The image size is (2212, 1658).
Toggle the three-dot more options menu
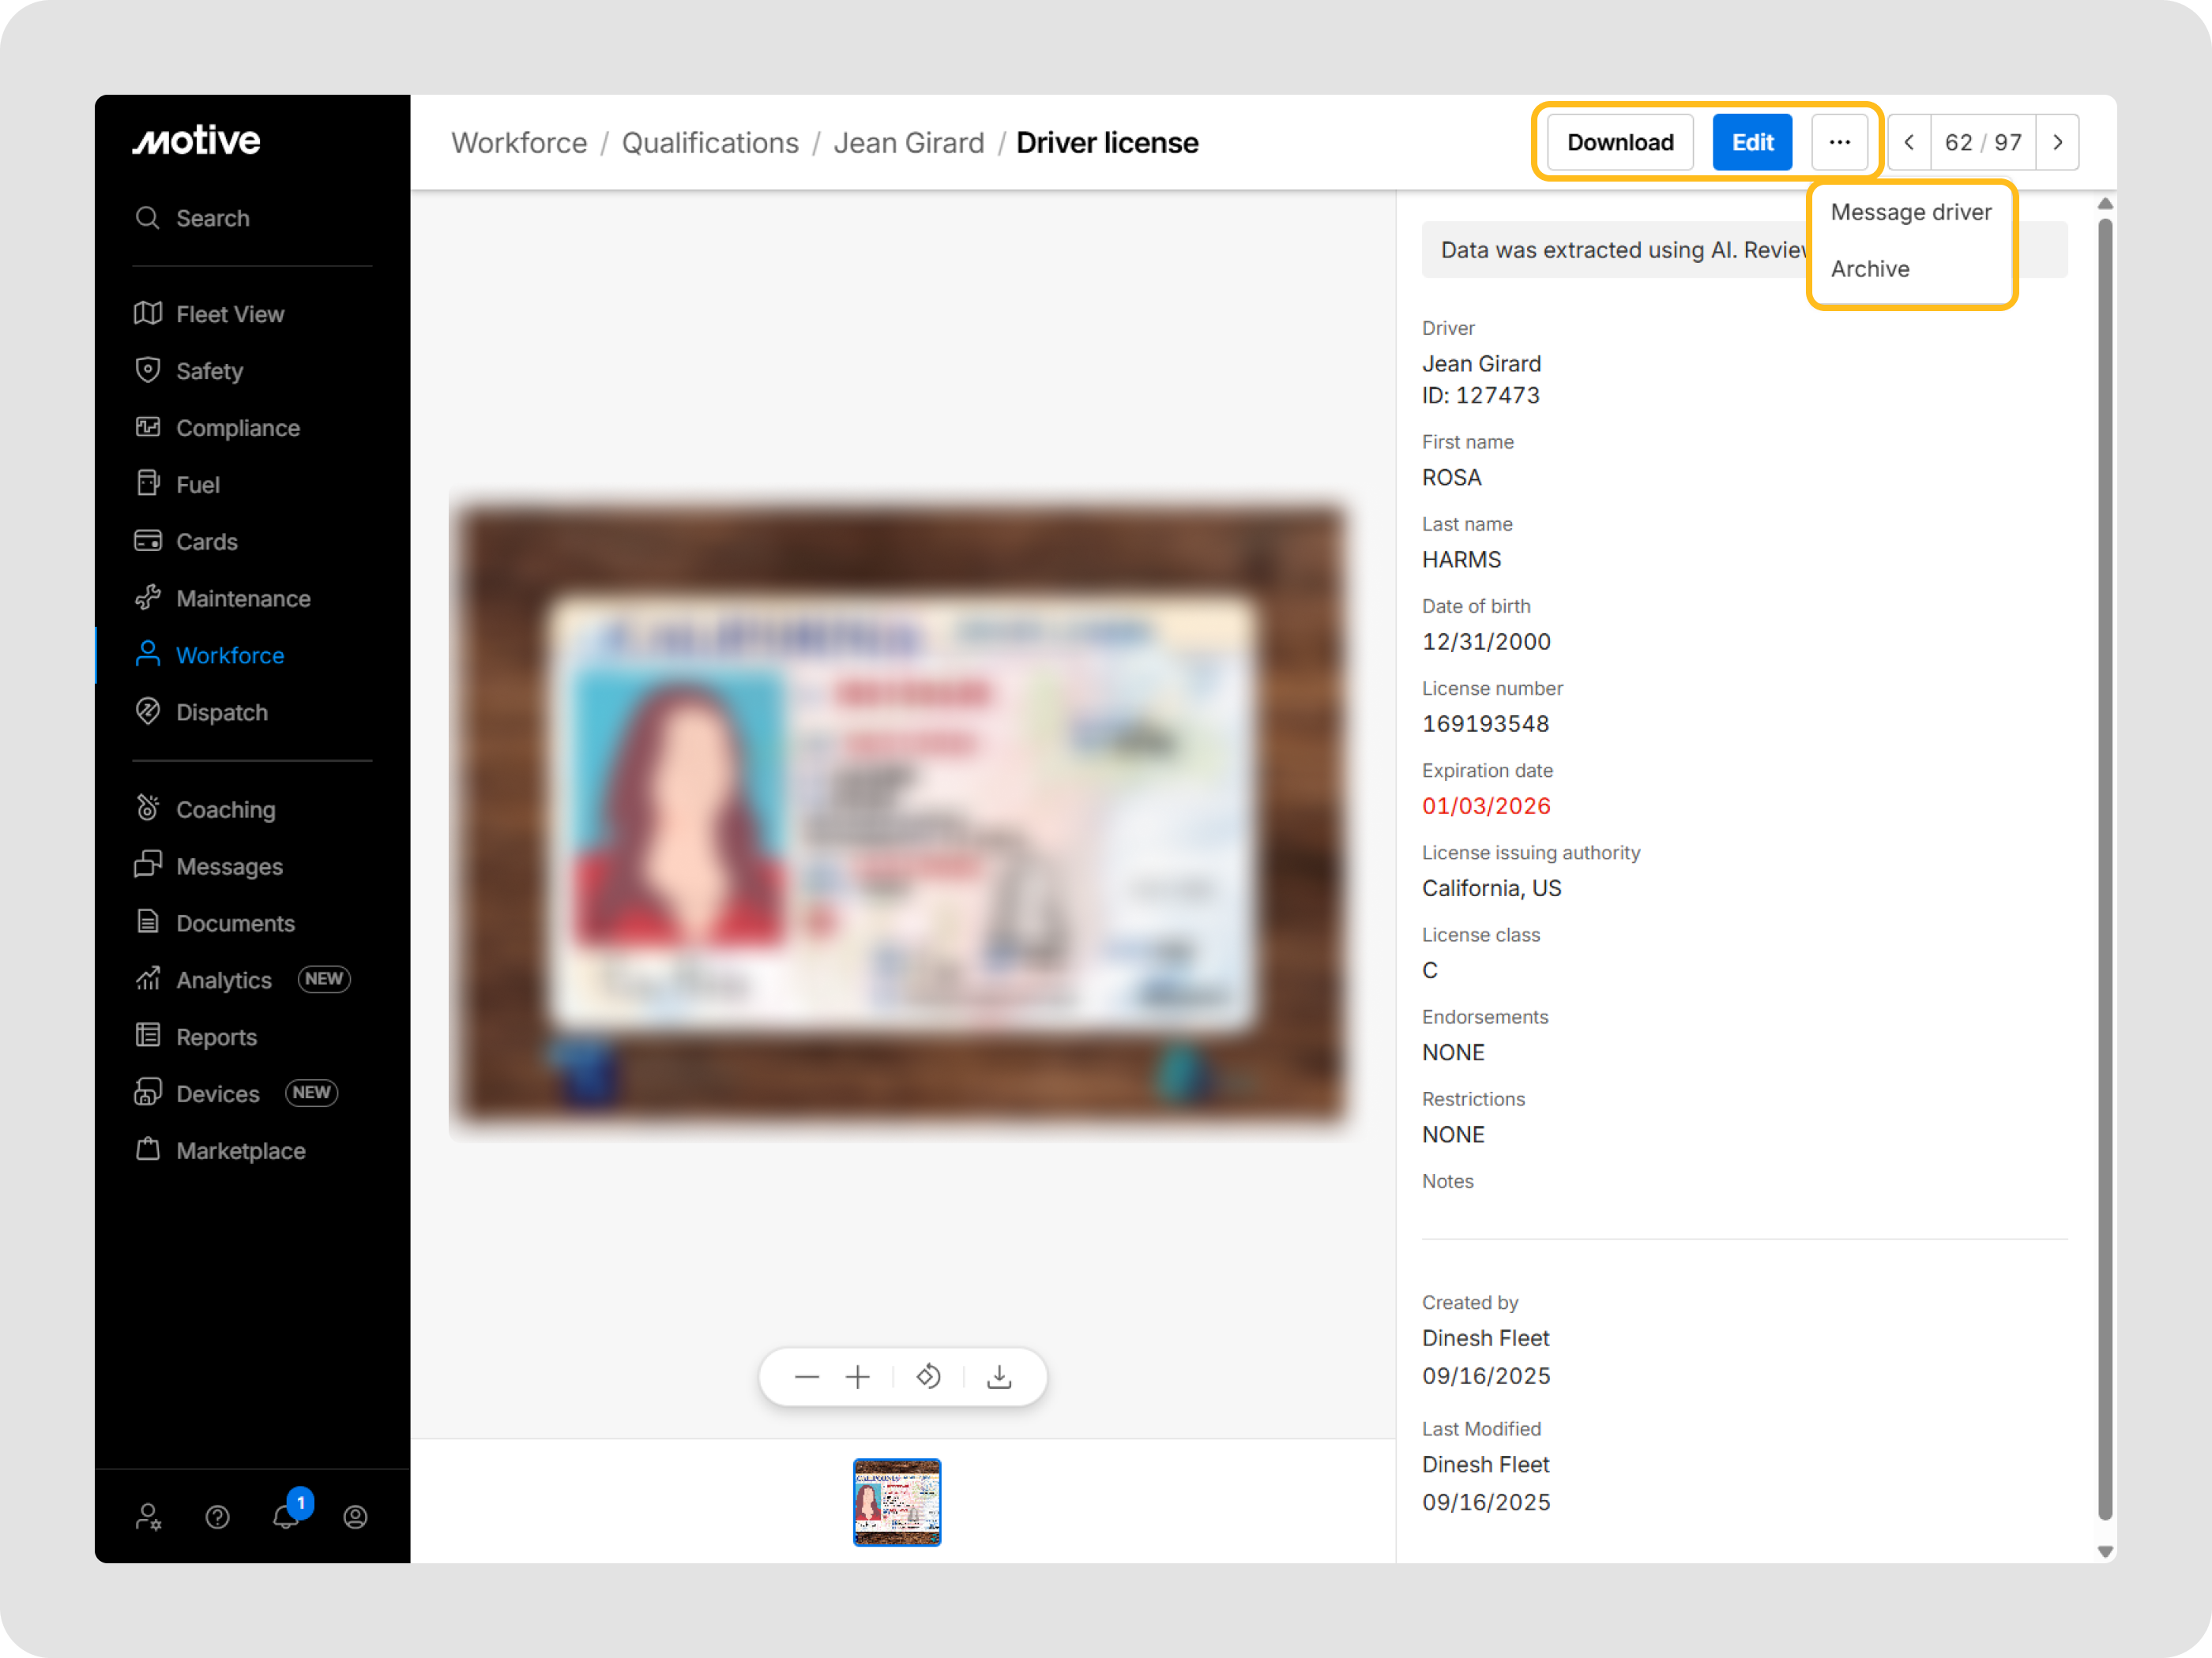pos(1839,142)
